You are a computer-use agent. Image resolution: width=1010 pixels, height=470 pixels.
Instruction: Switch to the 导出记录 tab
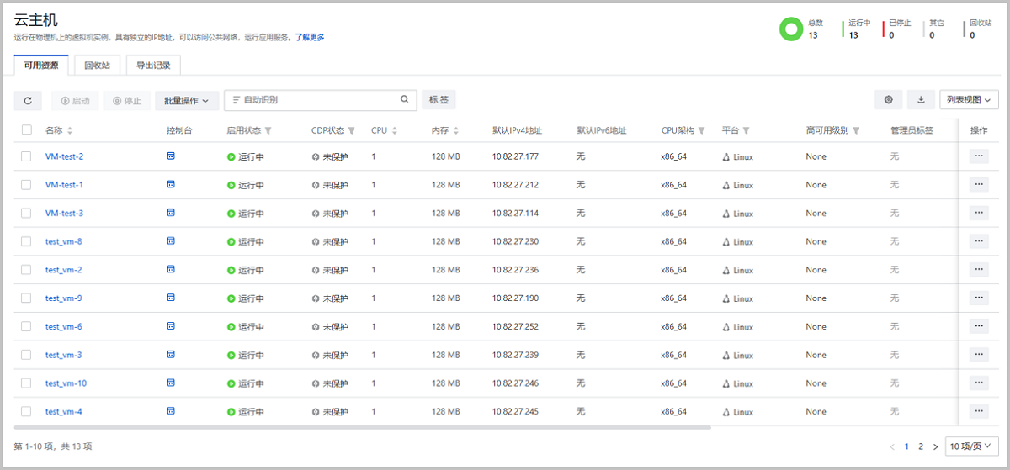(x=153, y=65)
